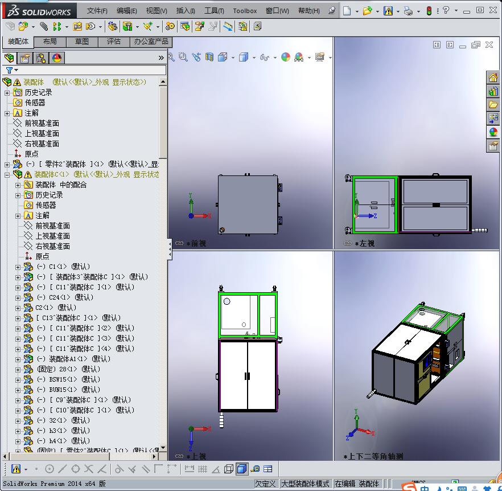502x491 pixels.
Task: Open the Appearances sphere icon in task pane
Action: 493,132
